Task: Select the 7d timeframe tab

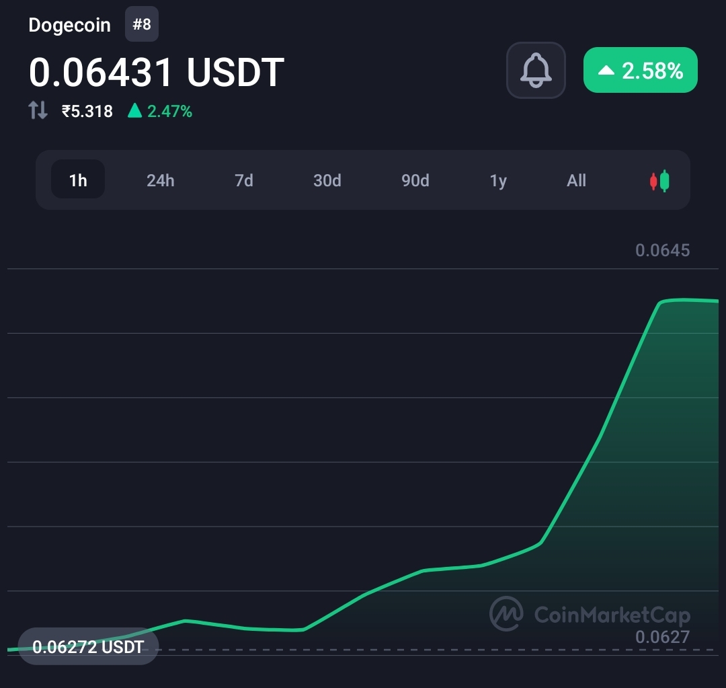Action: 243,180
